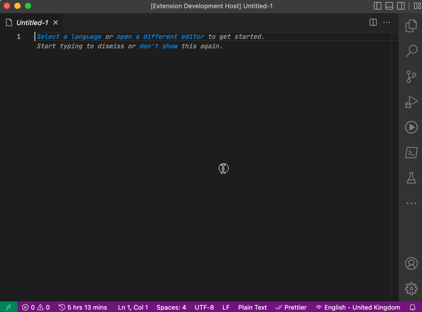The image size is (422, 312).
Task: Click the green window maximize button
Action: click(x=28, y=6)
